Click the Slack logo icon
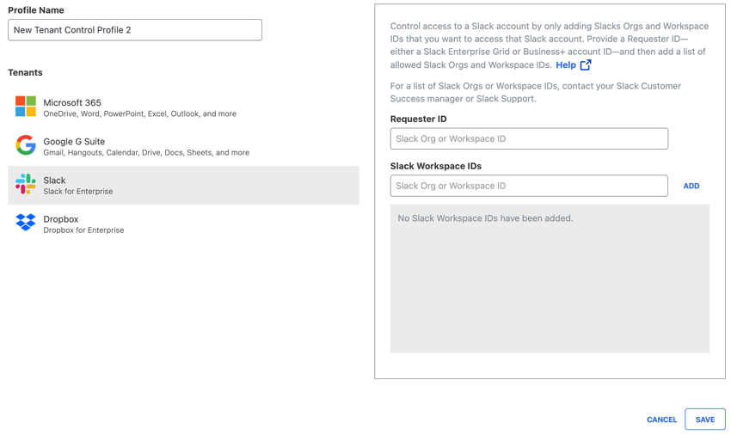 [x=26, y=184]
